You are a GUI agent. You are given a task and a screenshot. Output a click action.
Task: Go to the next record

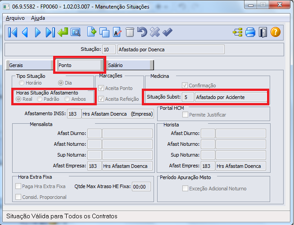38,32
